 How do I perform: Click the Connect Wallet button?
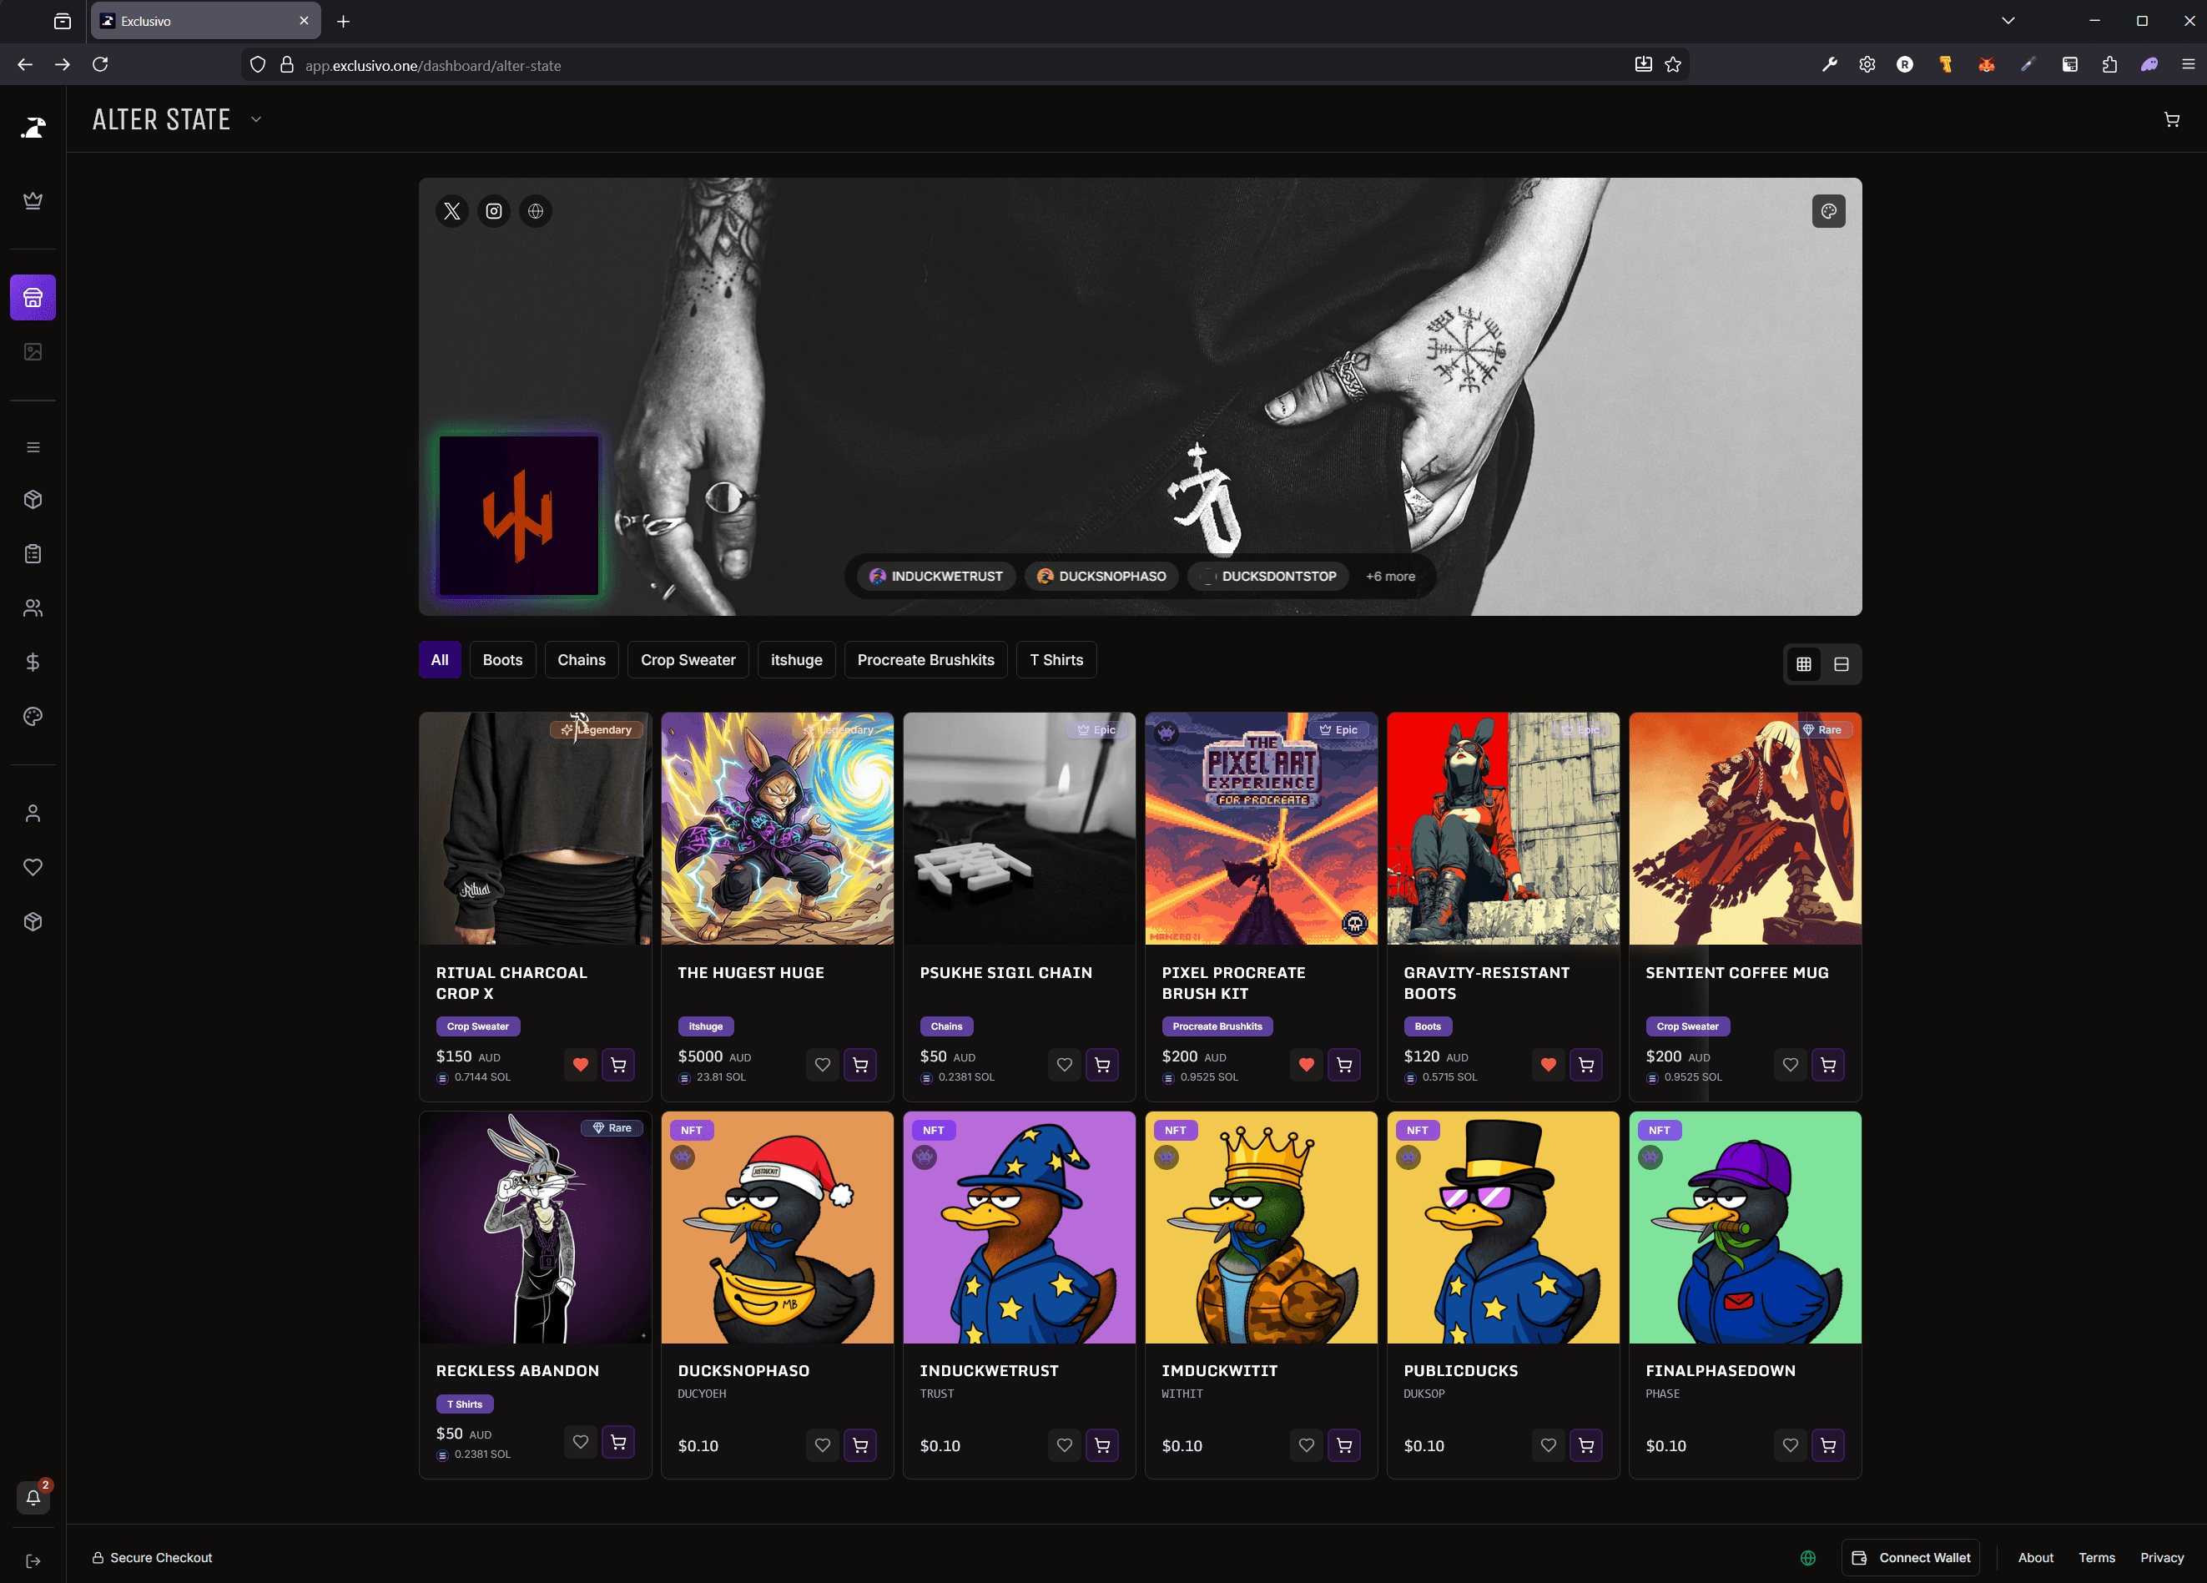pos(1910,1557)
